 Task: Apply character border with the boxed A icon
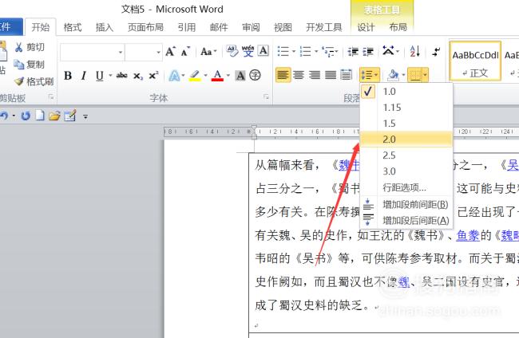(x=263, y=51)
